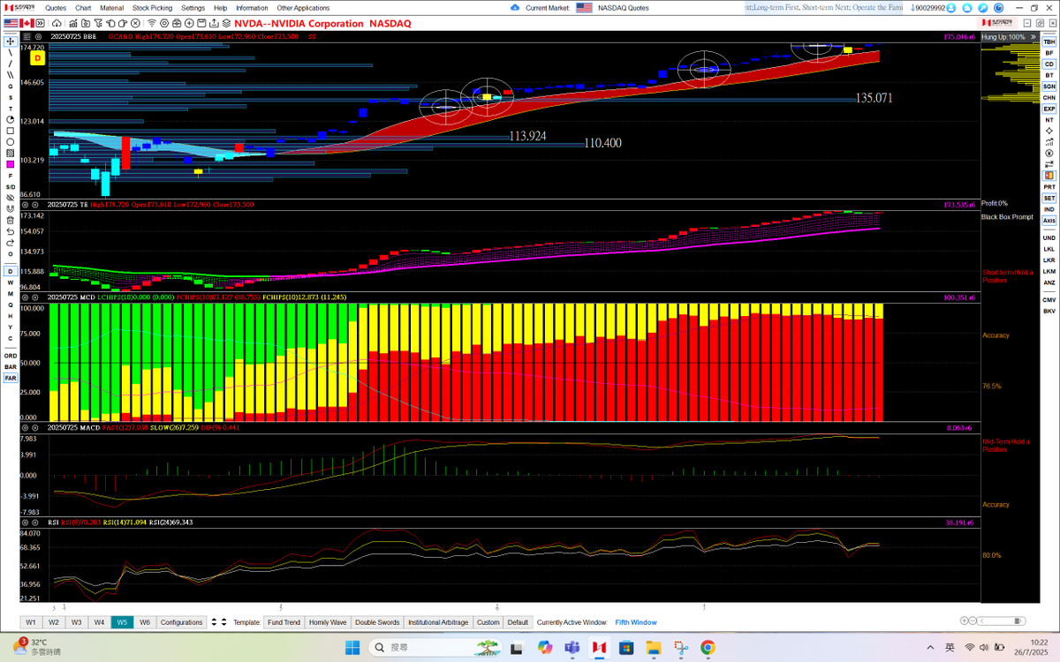
Task: Click the circled X toolbar icon
Action: (x=135, y=23)
